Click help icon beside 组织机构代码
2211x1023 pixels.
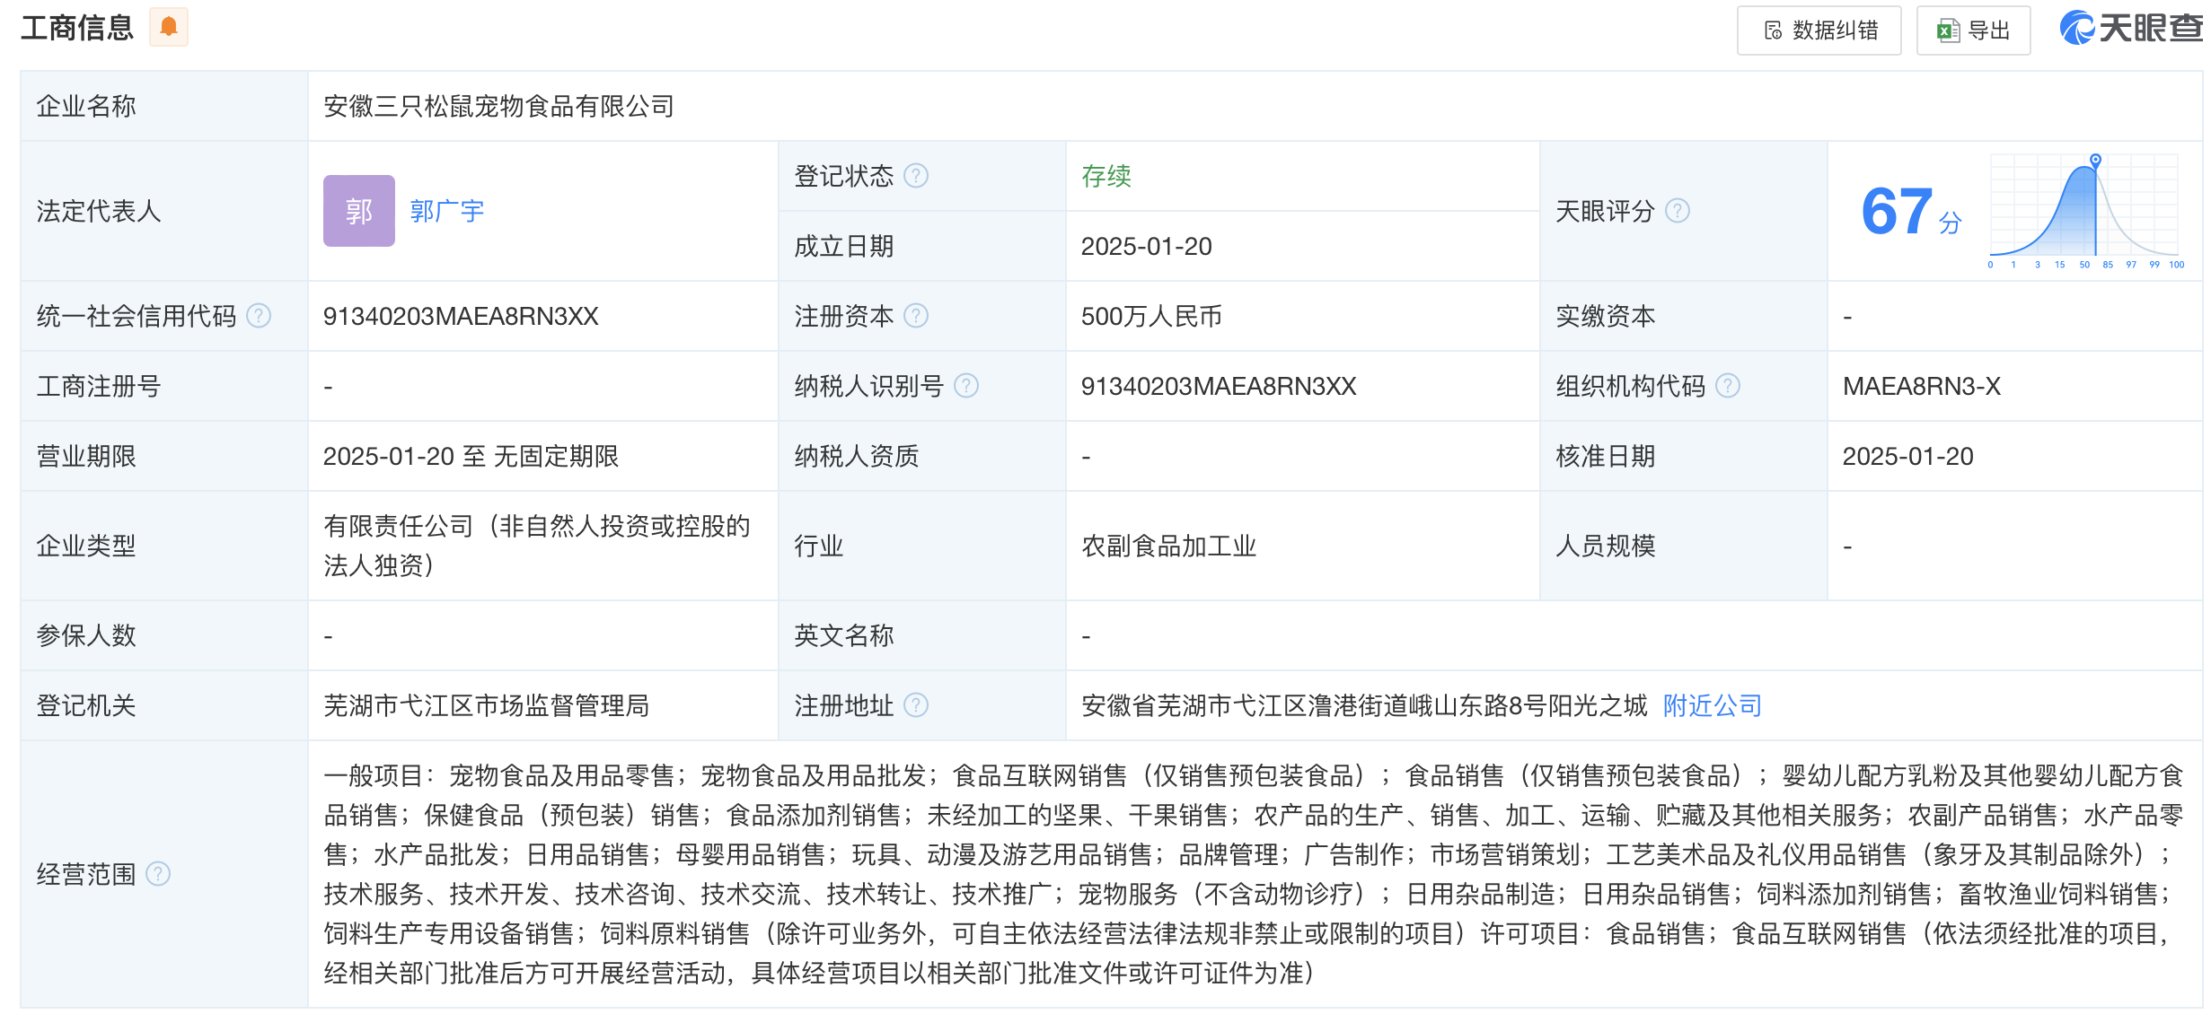click(x=1727, y=386)
